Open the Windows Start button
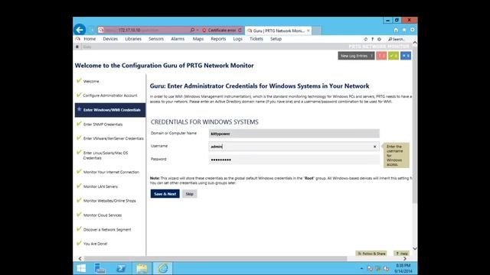The image size is (490, 275). [x=81, y=268]
